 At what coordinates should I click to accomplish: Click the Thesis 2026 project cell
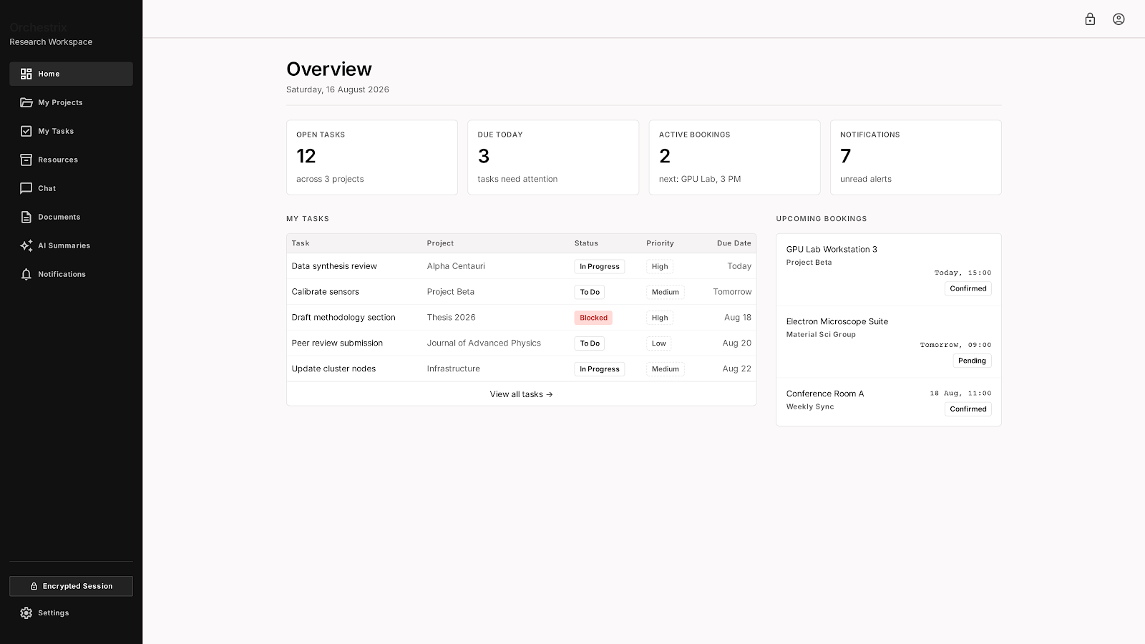coord(452,318)
